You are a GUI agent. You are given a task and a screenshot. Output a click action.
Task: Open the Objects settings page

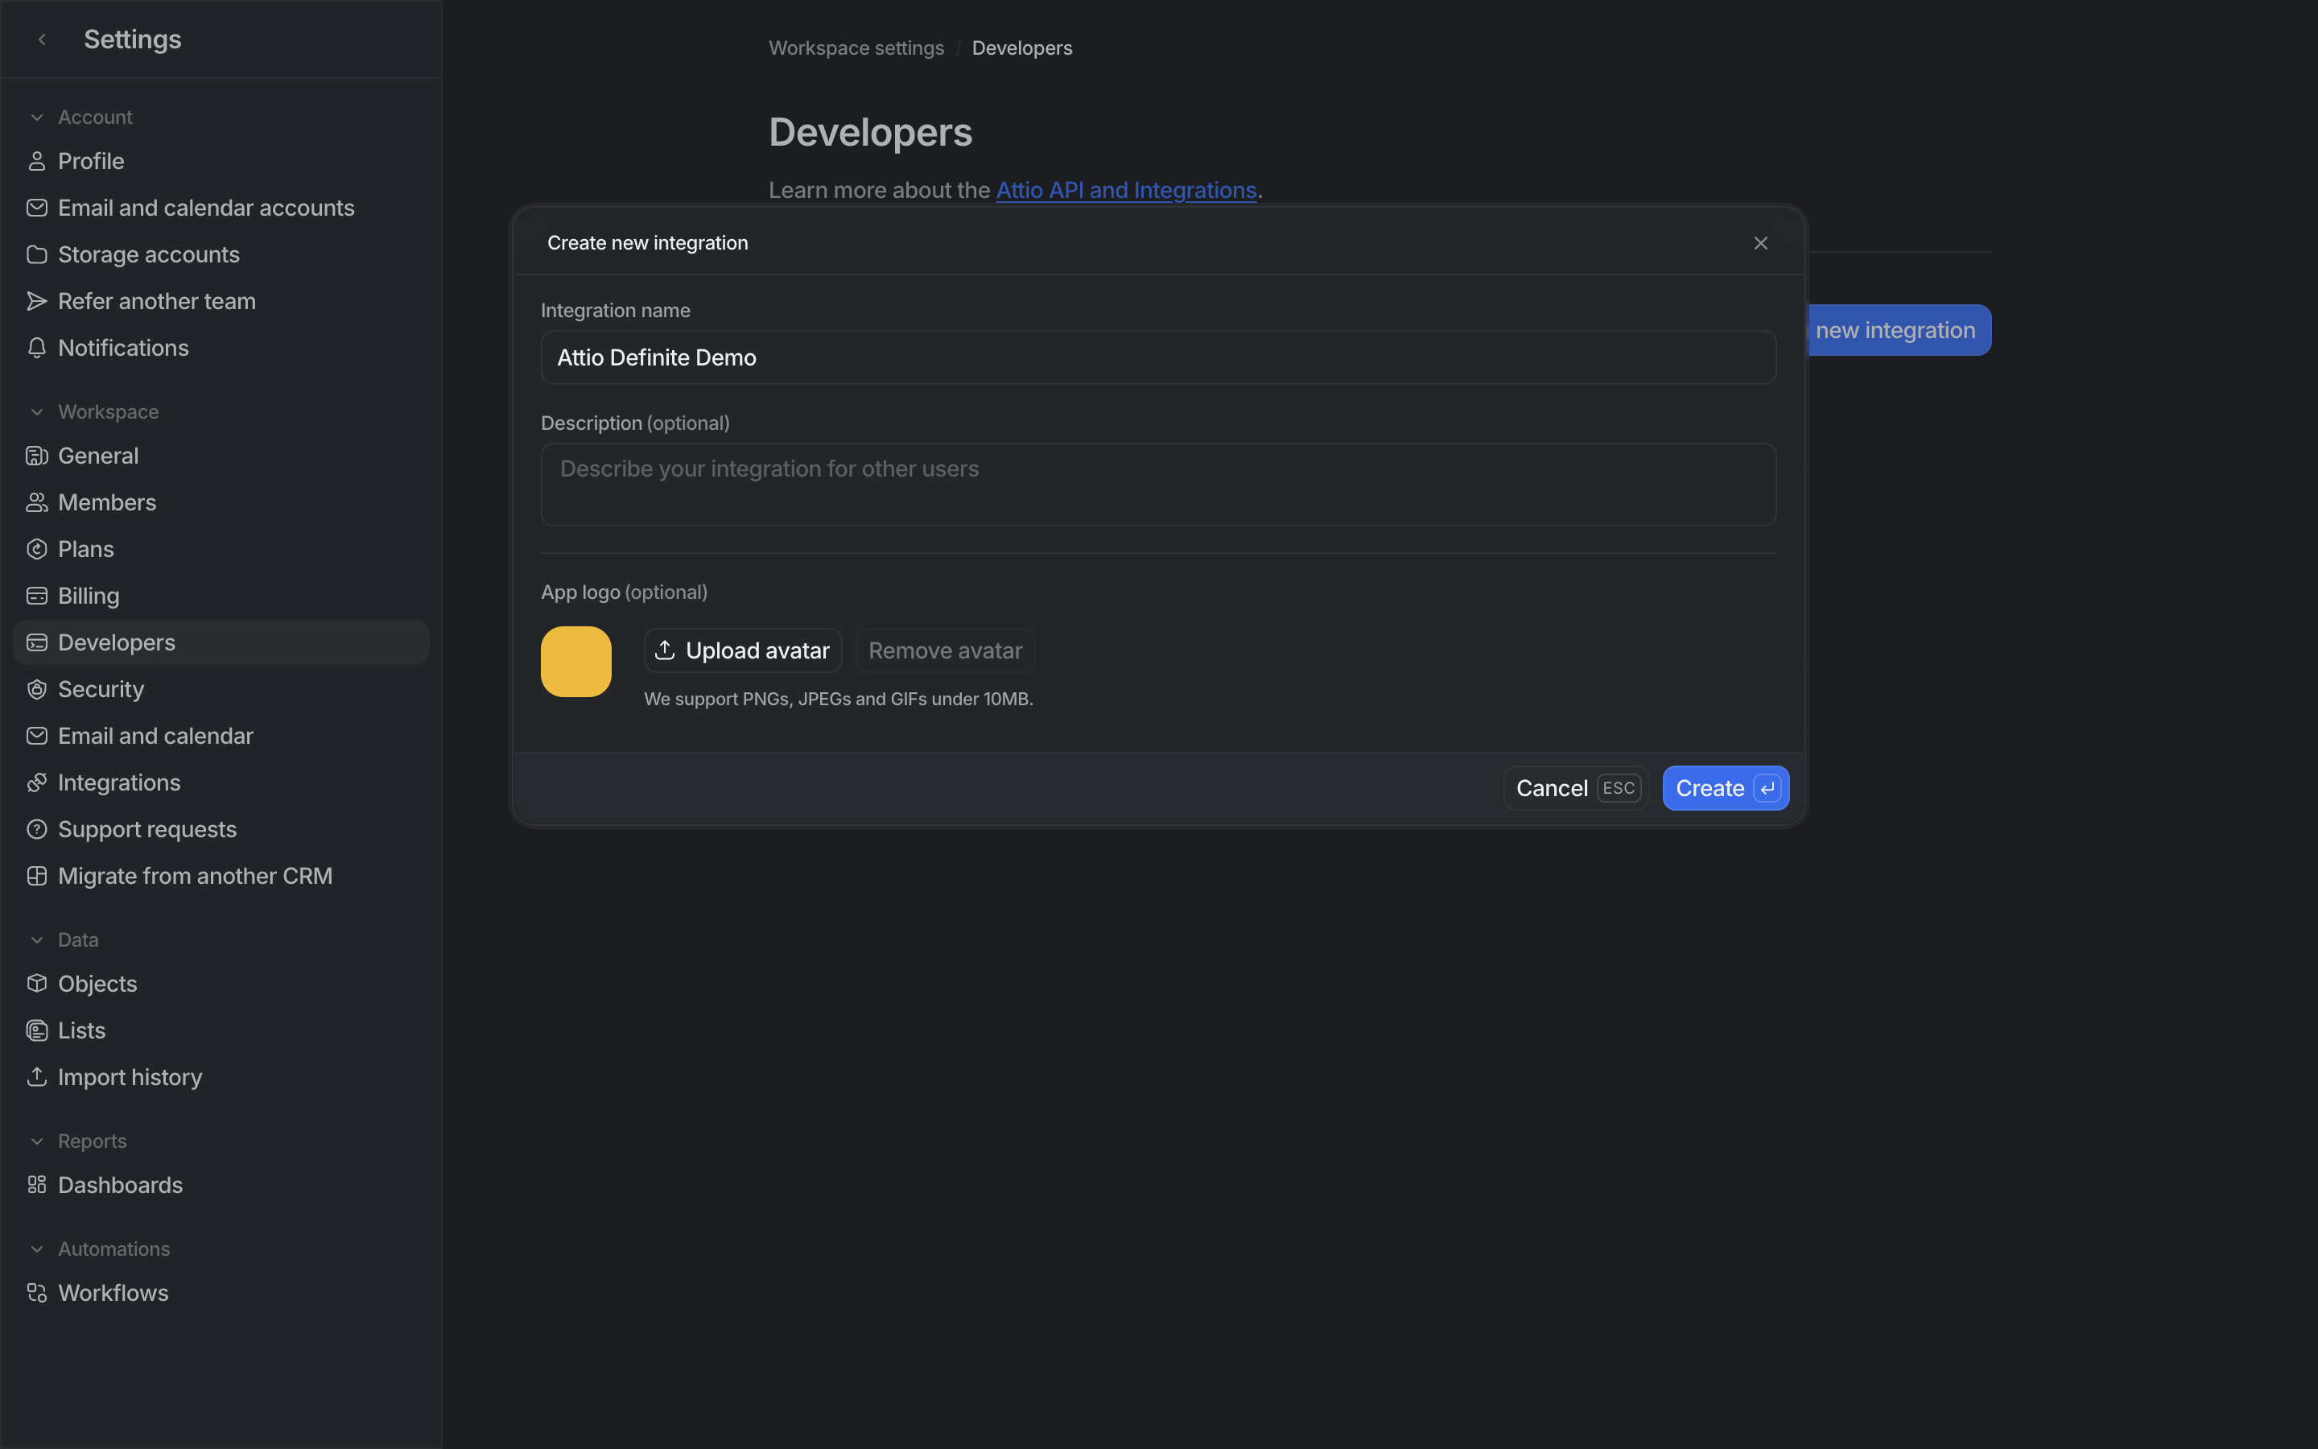point(221,985)
